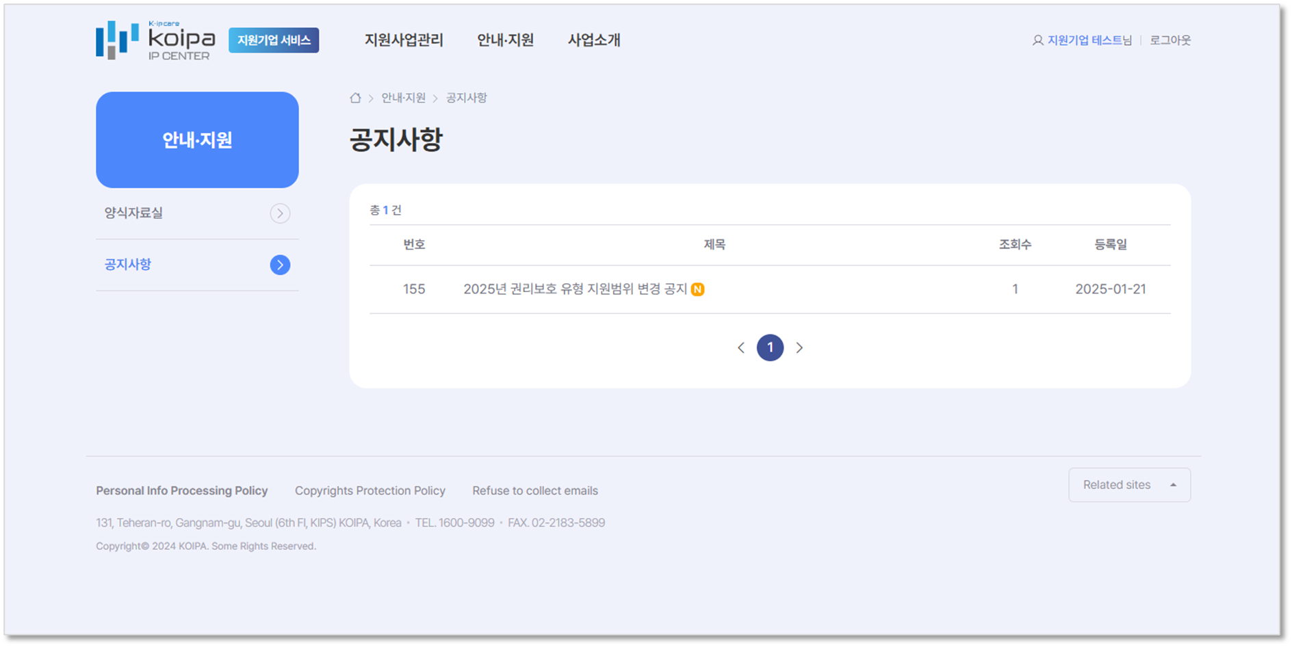Open the Related sites dropdown
This screenshot has width=1292, height=647.
[1129, 485]
